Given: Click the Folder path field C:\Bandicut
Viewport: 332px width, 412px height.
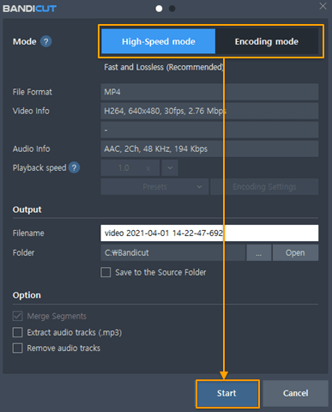Looking at the screenshot, I should point(172,252).
